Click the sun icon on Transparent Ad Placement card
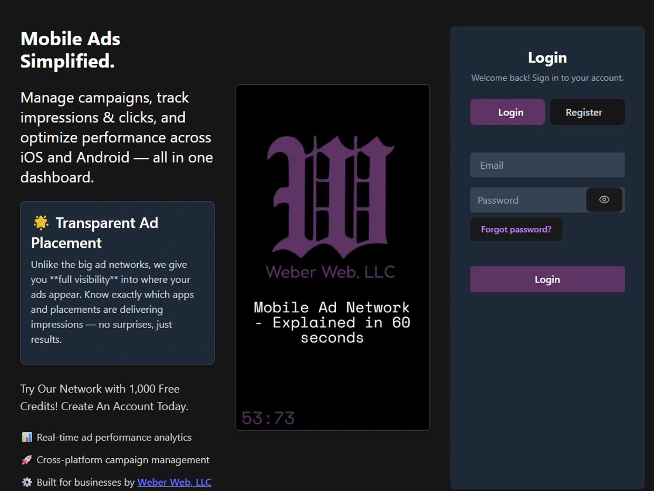The width and height of the screenshot is (654, 491). pyautogui.click(x=41, y=222)
